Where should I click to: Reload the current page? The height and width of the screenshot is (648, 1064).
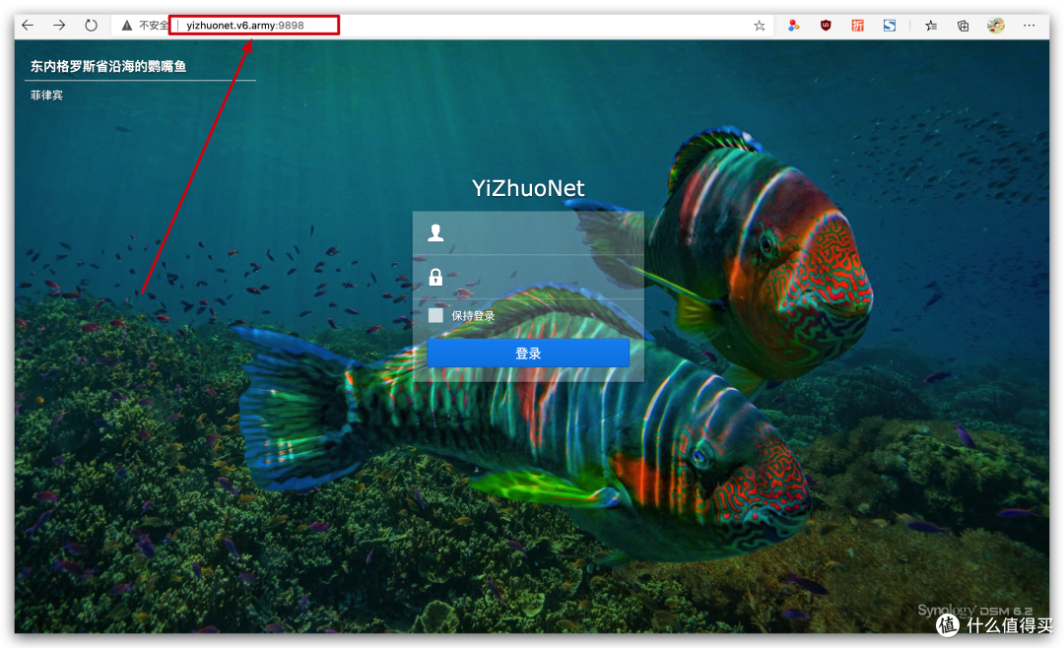91,25
